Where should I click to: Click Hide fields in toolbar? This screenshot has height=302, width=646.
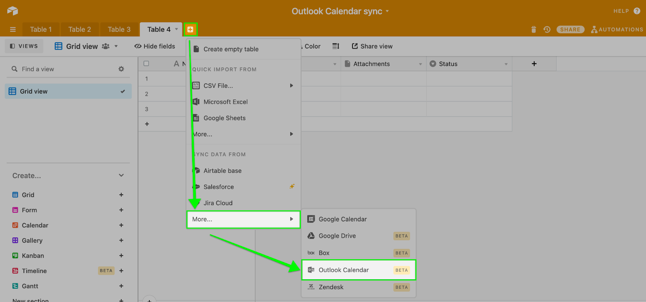point(155,46)
